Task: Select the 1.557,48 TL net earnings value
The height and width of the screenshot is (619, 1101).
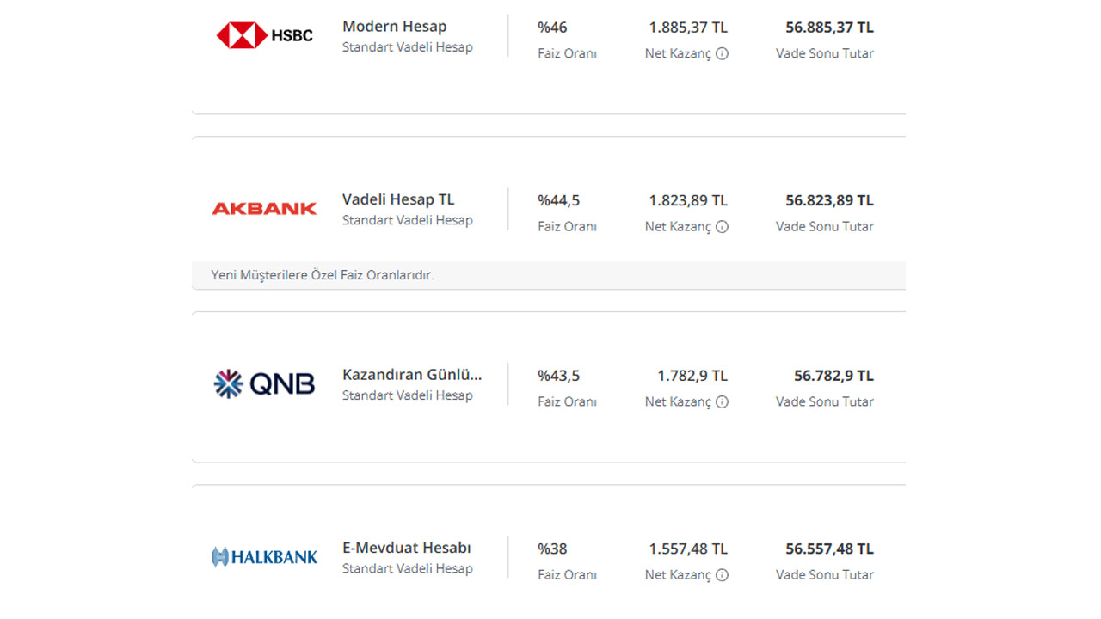Action: (x=688, y=549)
